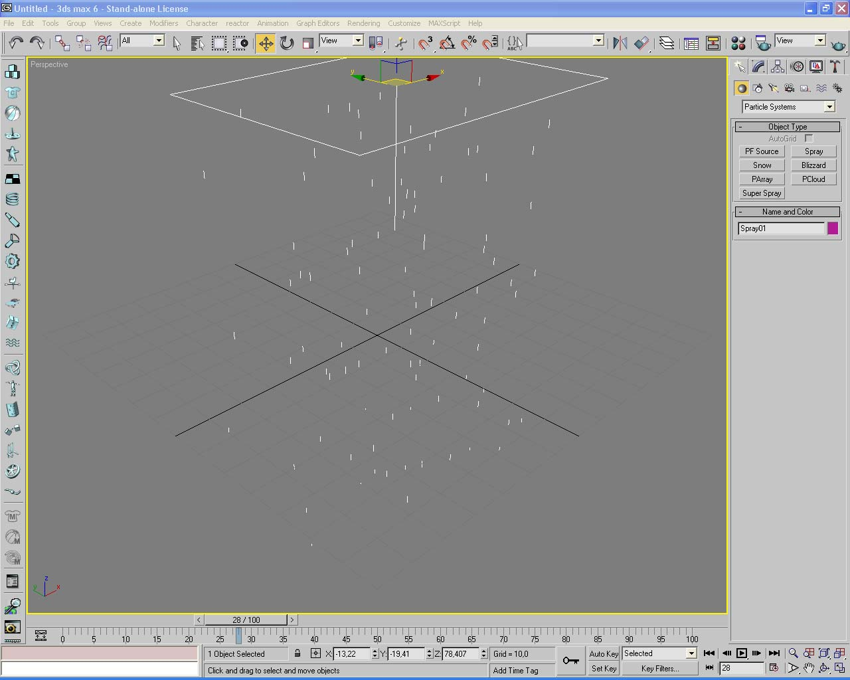Click the reactor Create Rigid Body Collection icon
This screenshot has height=680, width=850.
pos(12,71)
